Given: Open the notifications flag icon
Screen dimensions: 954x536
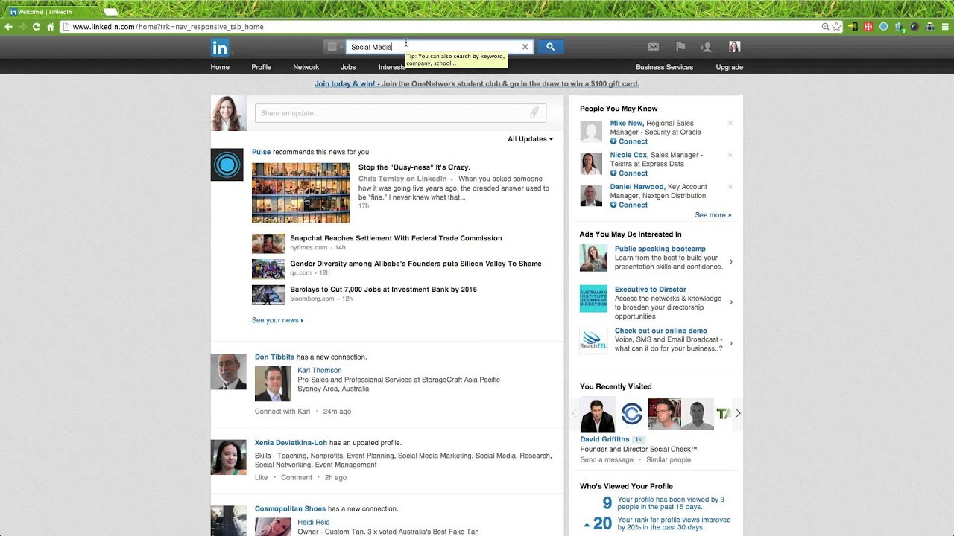Looking at the screenshot, I should click(680, 47).
